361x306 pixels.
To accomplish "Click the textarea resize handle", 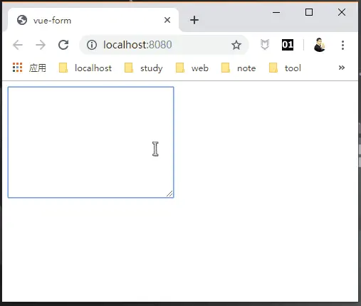I will [x=169, y=194].
